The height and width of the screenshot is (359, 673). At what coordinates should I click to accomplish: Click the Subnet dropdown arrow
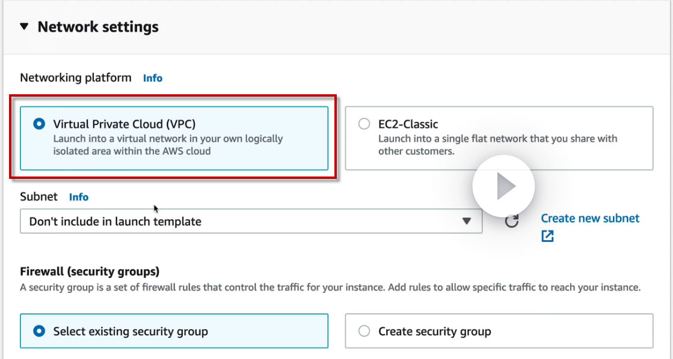click(467, 222)
